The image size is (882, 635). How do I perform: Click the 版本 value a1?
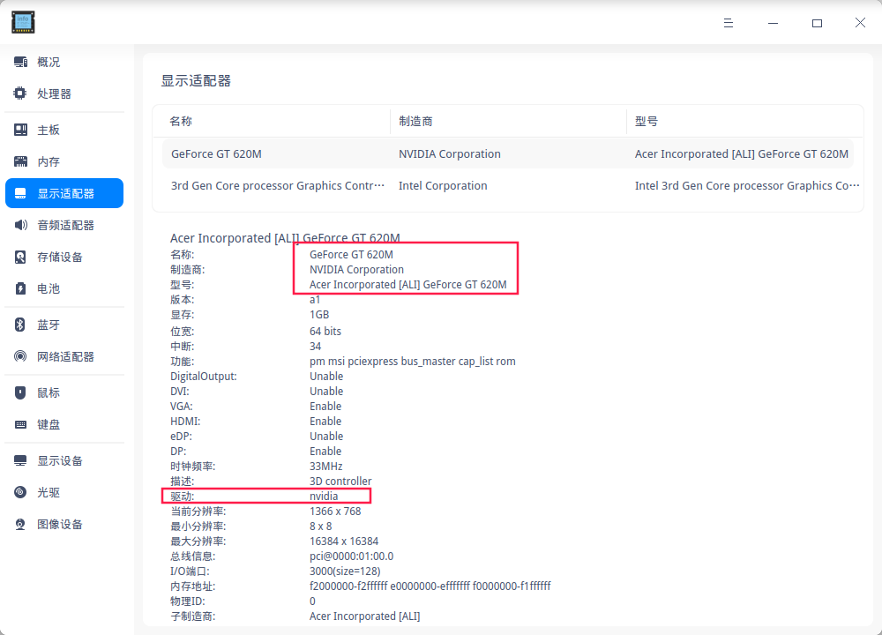point(315,300)
